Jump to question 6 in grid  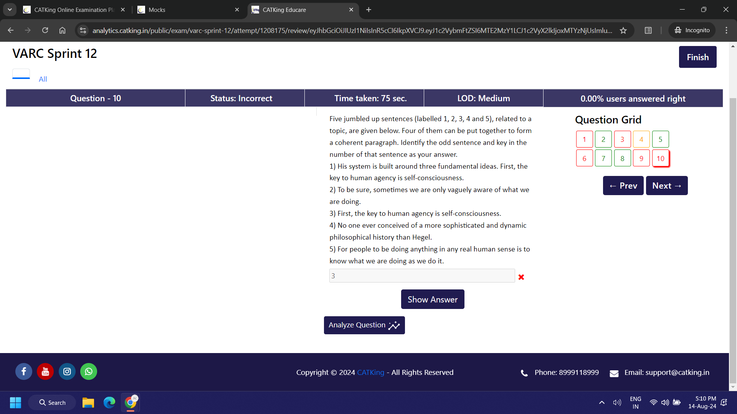pyautogui.click(x=584, y=158)
